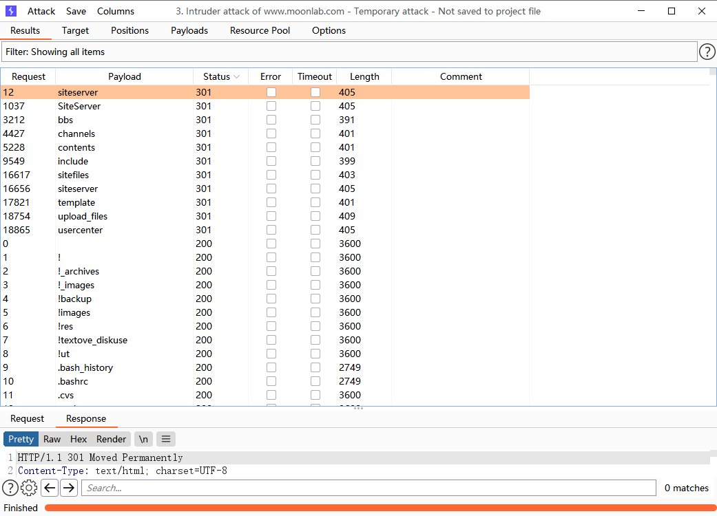Open the filter help question mark icon
The width and height of the screenshot is (717, 516).
pyautogui.click(x=707, y=52)
